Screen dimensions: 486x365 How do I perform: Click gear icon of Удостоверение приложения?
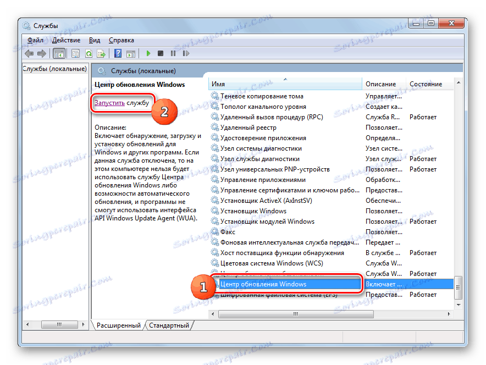(215, 137)
